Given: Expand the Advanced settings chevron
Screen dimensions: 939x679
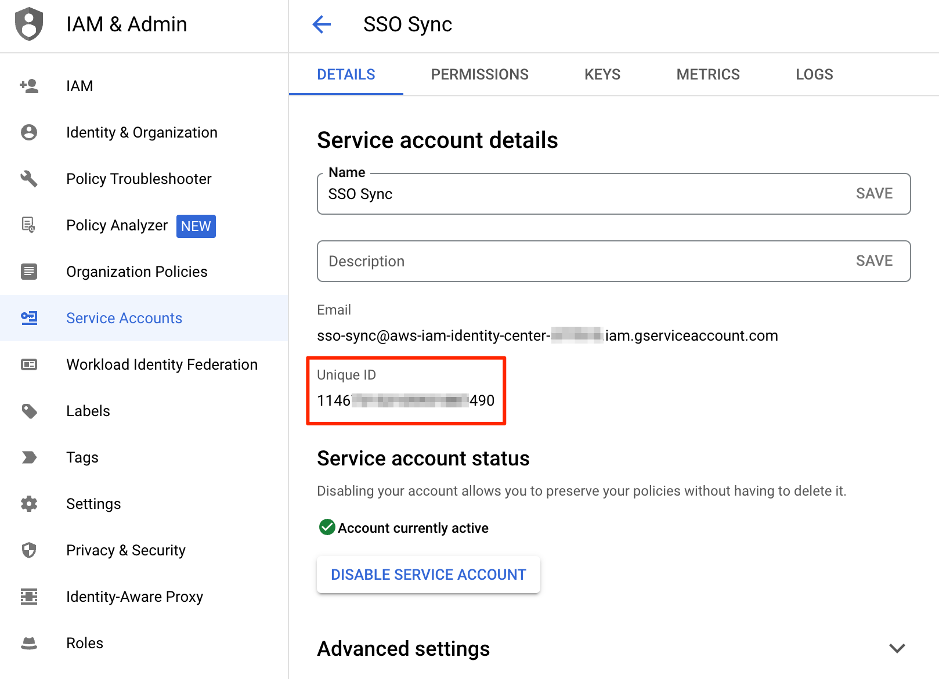Looking at the screenshot, I should point(897,648).
